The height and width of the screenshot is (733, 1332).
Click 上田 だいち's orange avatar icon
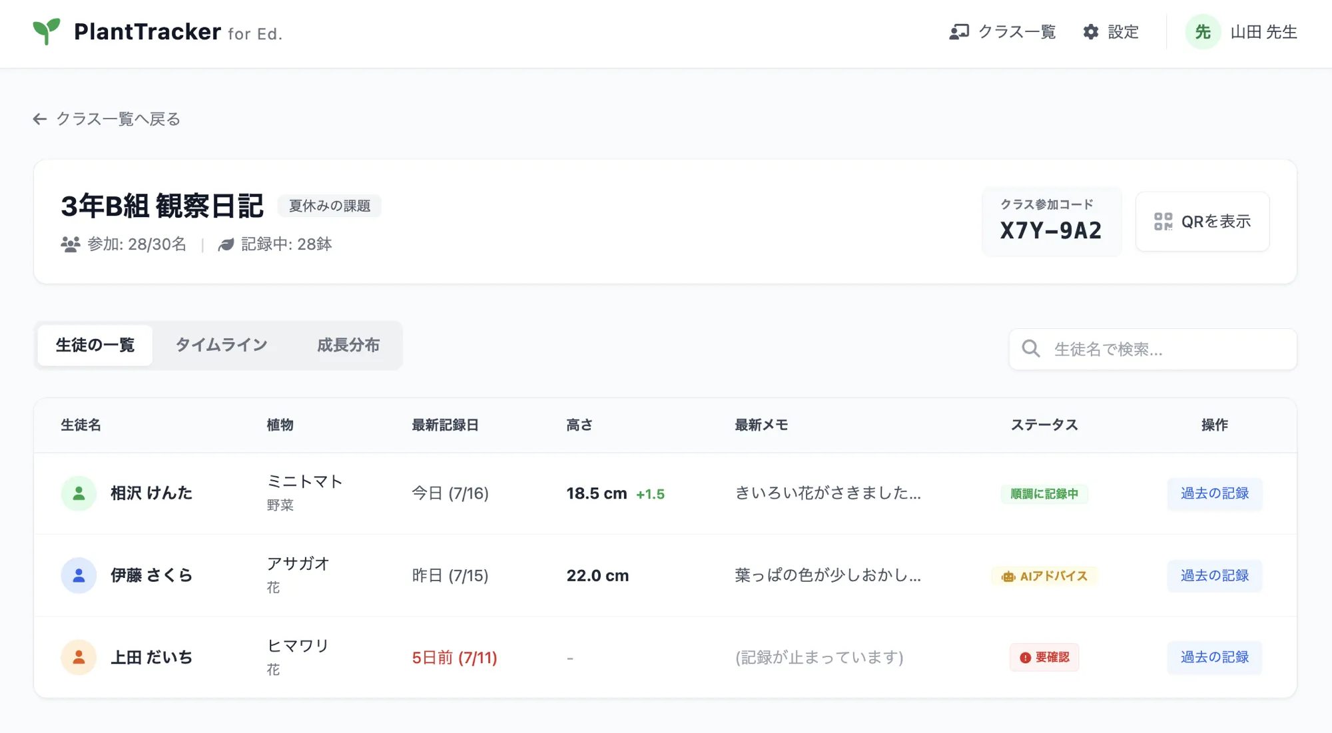pos(79,657)
